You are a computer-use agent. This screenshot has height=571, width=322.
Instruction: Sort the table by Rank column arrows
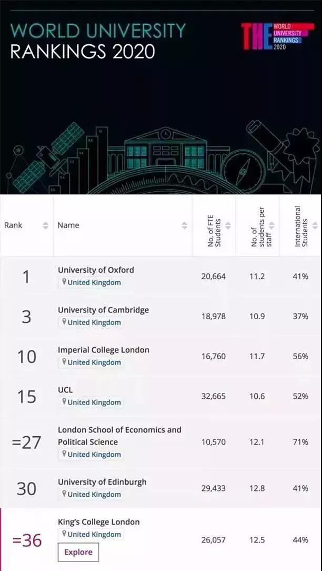(45, 225)
